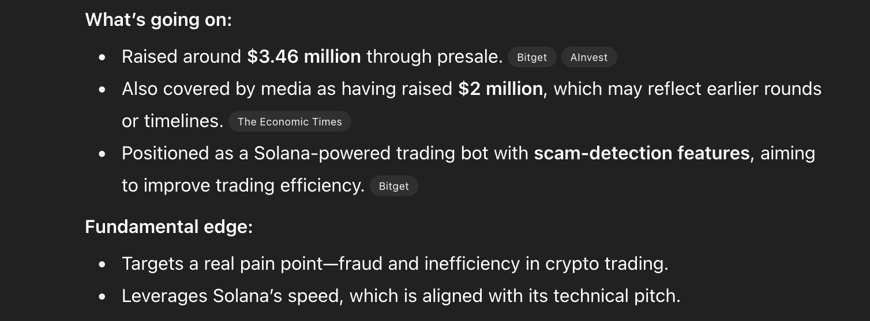Screen dimensions: 870x321
Task: Open the AInvest source chip
Action: pyautogui.click(x=588, y=58)
